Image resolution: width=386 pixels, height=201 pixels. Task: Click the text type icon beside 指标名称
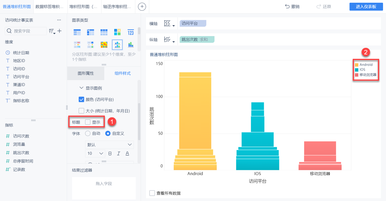tap(8, 100)
